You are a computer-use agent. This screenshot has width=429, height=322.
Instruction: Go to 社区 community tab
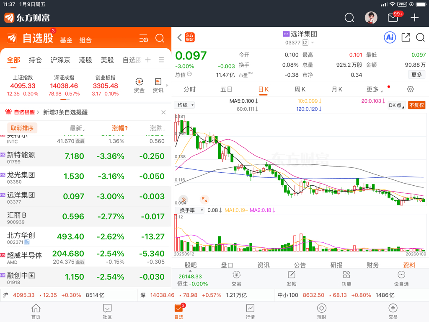click(107, 312)
